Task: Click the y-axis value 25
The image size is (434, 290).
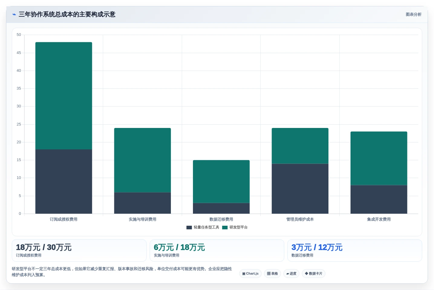Action: tap(19, 124)
